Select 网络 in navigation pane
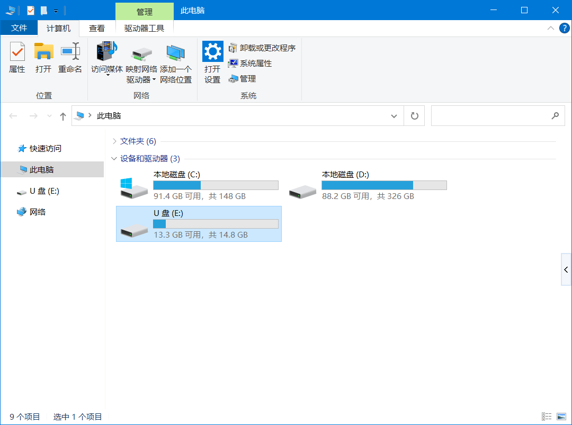The height and width of the screenshot is (425, 572). coord(37,212)
